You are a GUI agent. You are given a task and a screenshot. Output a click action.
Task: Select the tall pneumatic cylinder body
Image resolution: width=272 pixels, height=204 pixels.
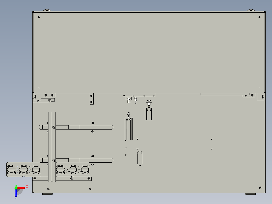[129, 129]
